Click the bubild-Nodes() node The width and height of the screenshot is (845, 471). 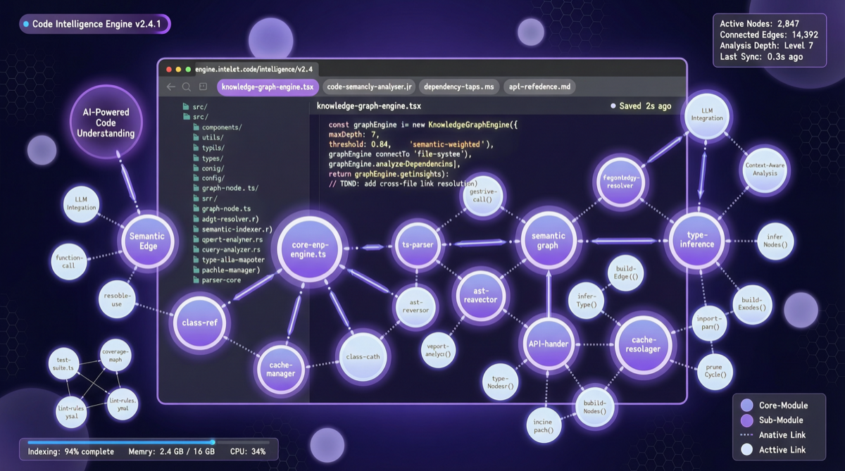(594, 407)
